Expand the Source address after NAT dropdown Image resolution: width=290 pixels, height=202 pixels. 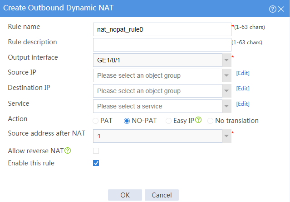[226, 136]
